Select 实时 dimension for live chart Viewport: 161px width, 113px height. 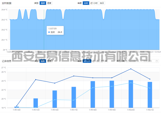[86, 3]
